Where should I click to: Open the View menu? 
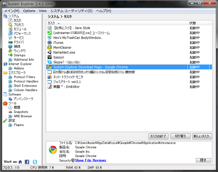43,11
